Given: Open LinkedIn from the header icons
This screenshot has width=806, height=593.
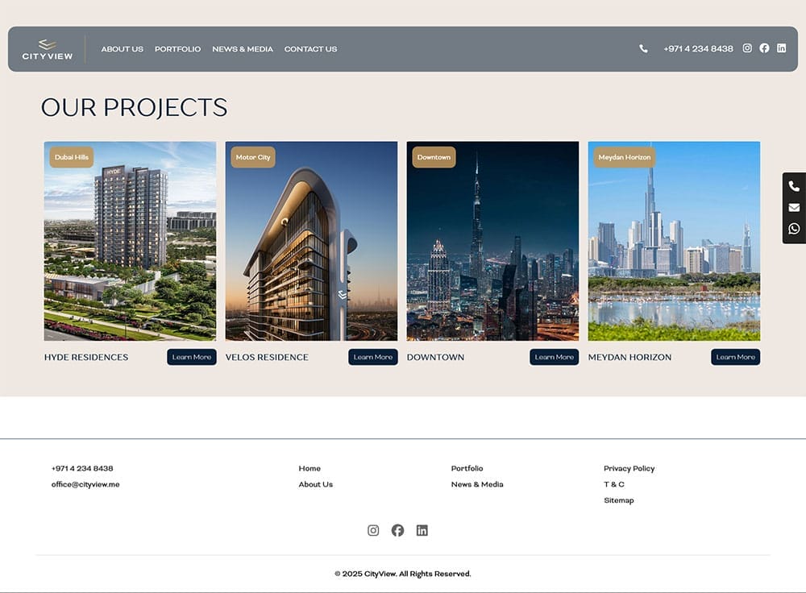Looking at the screenshot, I should 781,48.
